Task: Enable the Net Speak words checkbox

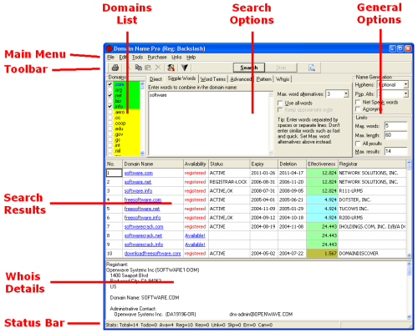Action: (x=358, y=103)
